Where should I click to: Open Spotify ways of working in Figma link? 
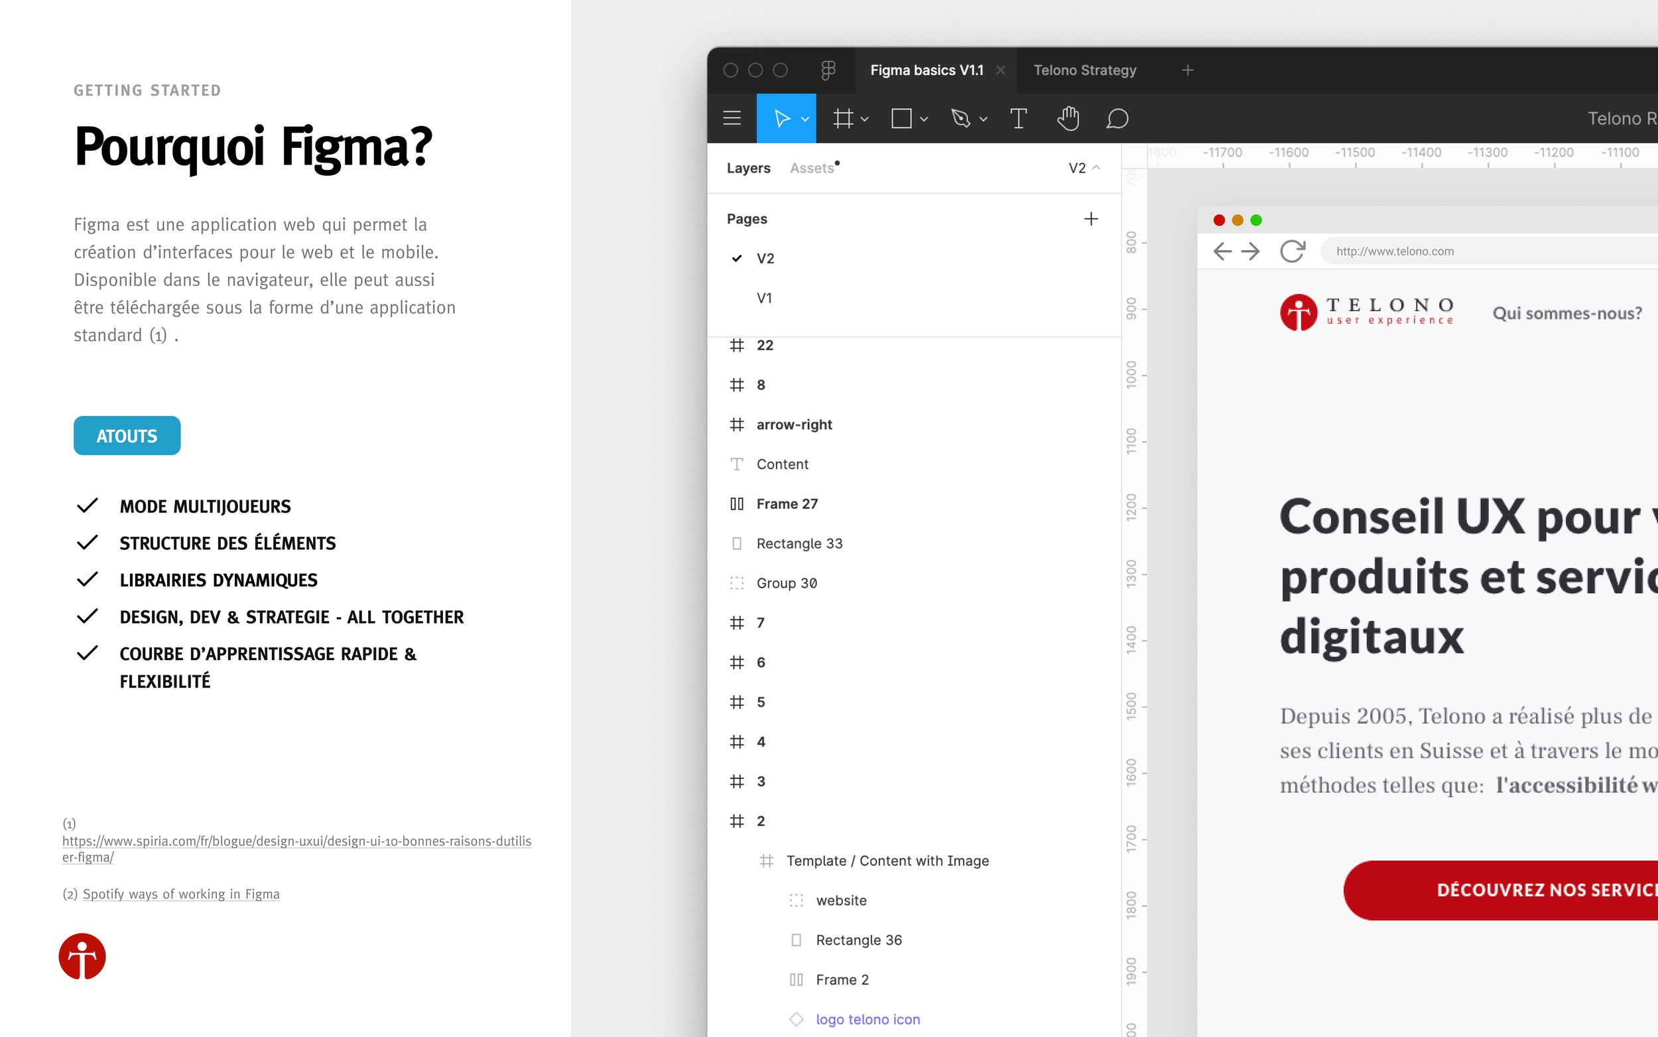click(181, 894)
